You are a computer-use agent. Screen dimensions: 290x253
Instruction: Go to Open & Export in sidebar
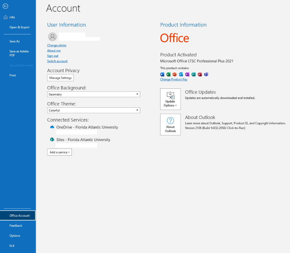(19, 27)
